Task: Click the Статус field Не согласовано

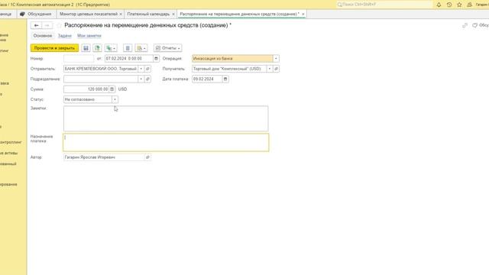Action: pos(88,99)
